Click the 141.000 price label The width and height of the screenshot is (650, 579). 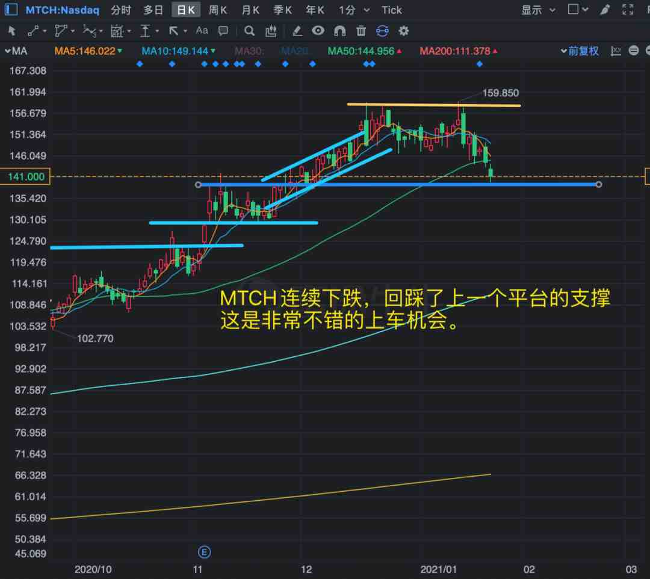click(x=25, y=176)
